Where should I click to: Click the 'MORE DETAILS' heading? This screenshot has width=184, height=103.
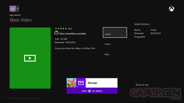click(x=142, y=24)
